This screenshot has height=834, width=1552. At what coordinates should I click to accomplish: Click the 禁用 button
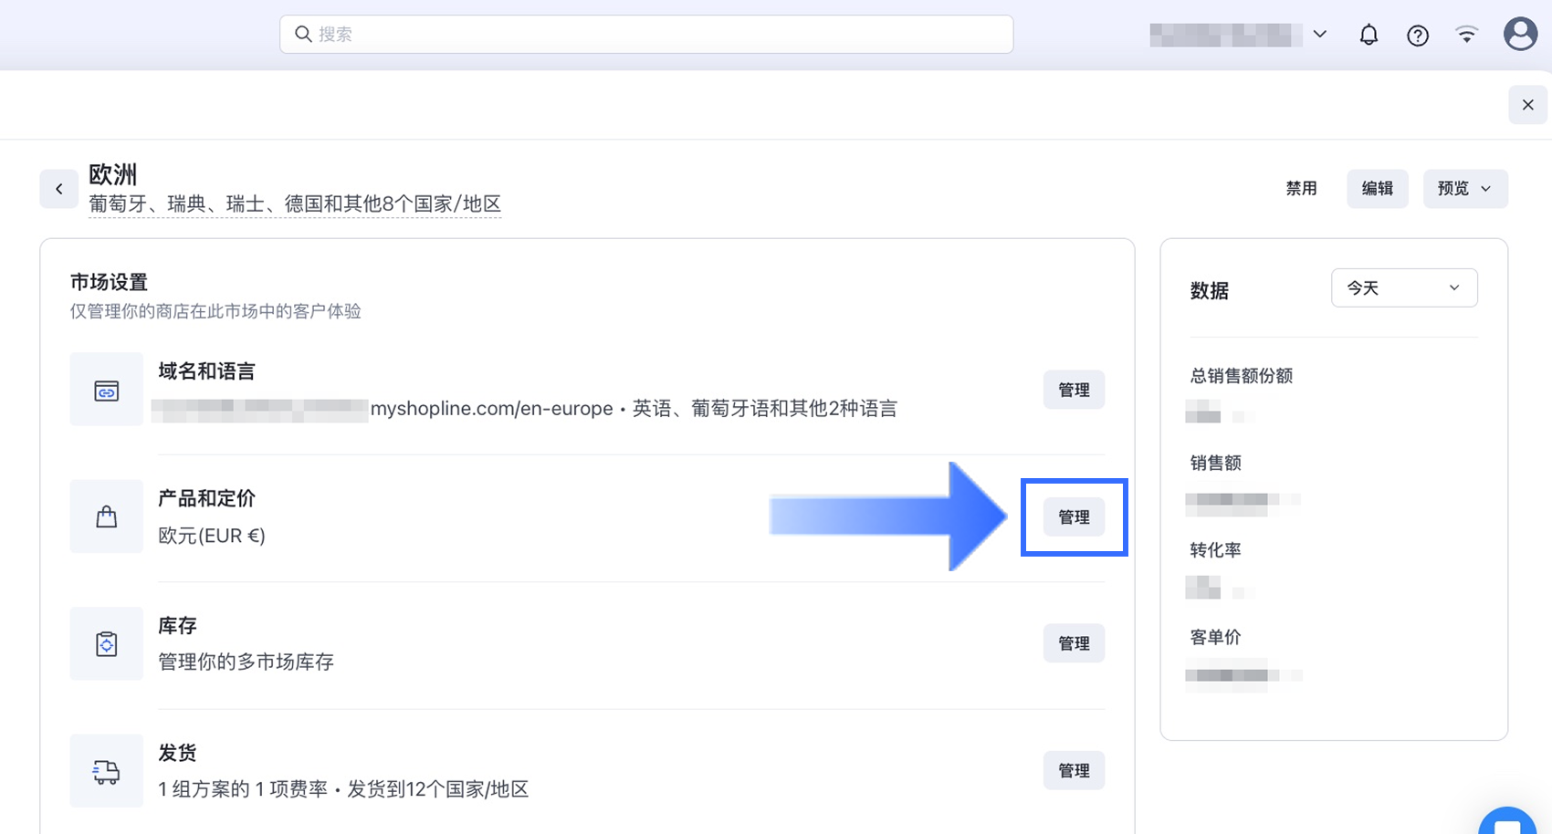[x=1301, y=189]
